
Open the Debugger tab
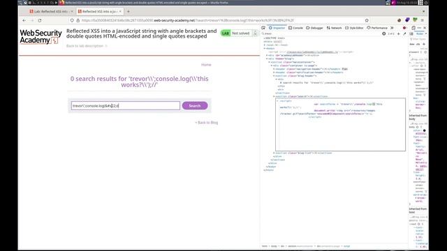314,28
